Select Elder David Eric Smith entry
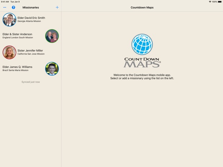This screenshot has width=223, height=167. (x=31, y=20)
